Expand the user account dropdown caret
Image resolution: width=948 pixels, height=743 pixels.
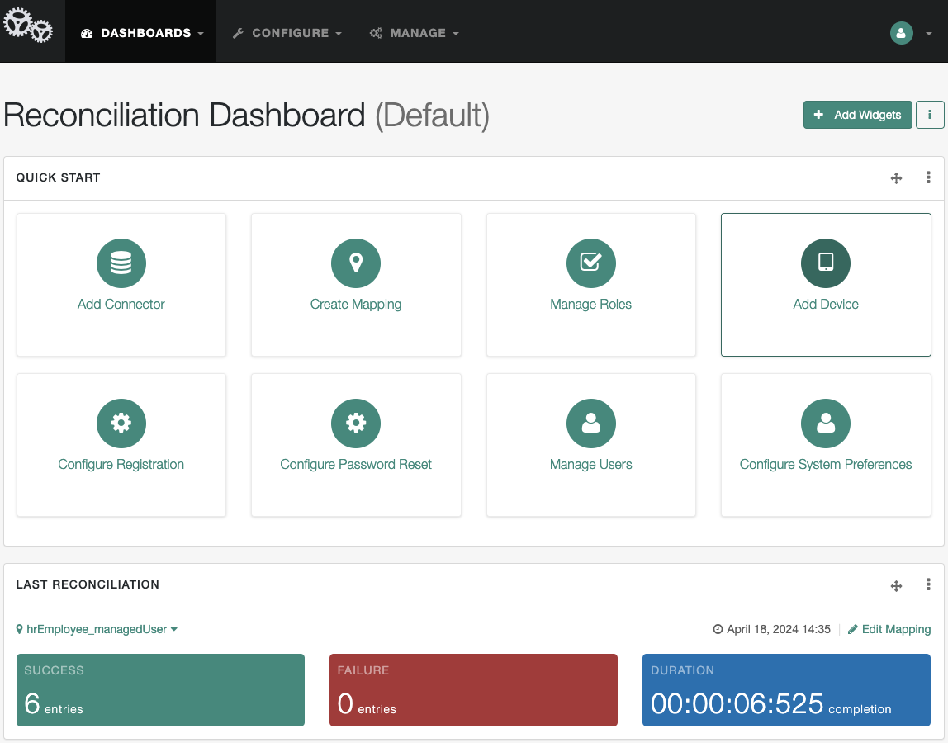point(929,34)
